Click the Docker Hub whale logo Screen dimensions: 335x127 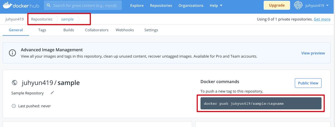coord(7,5)
